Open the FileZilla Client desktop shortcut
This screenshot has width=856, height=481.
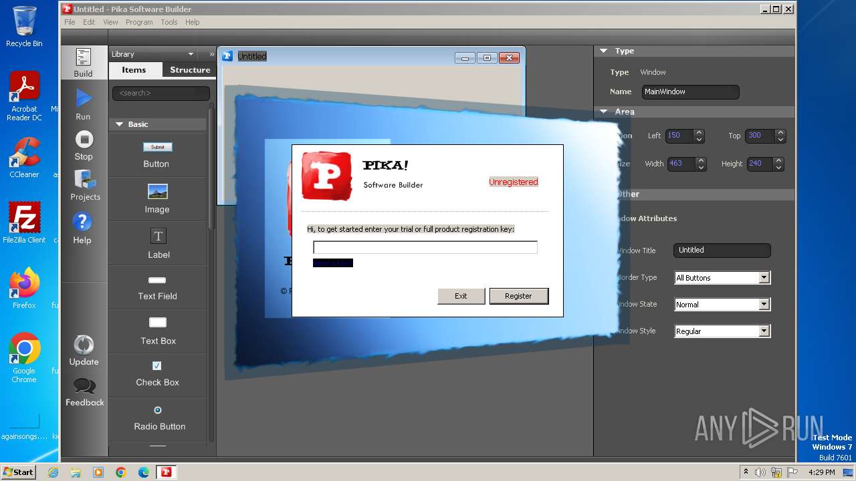[x=24, y=222]
